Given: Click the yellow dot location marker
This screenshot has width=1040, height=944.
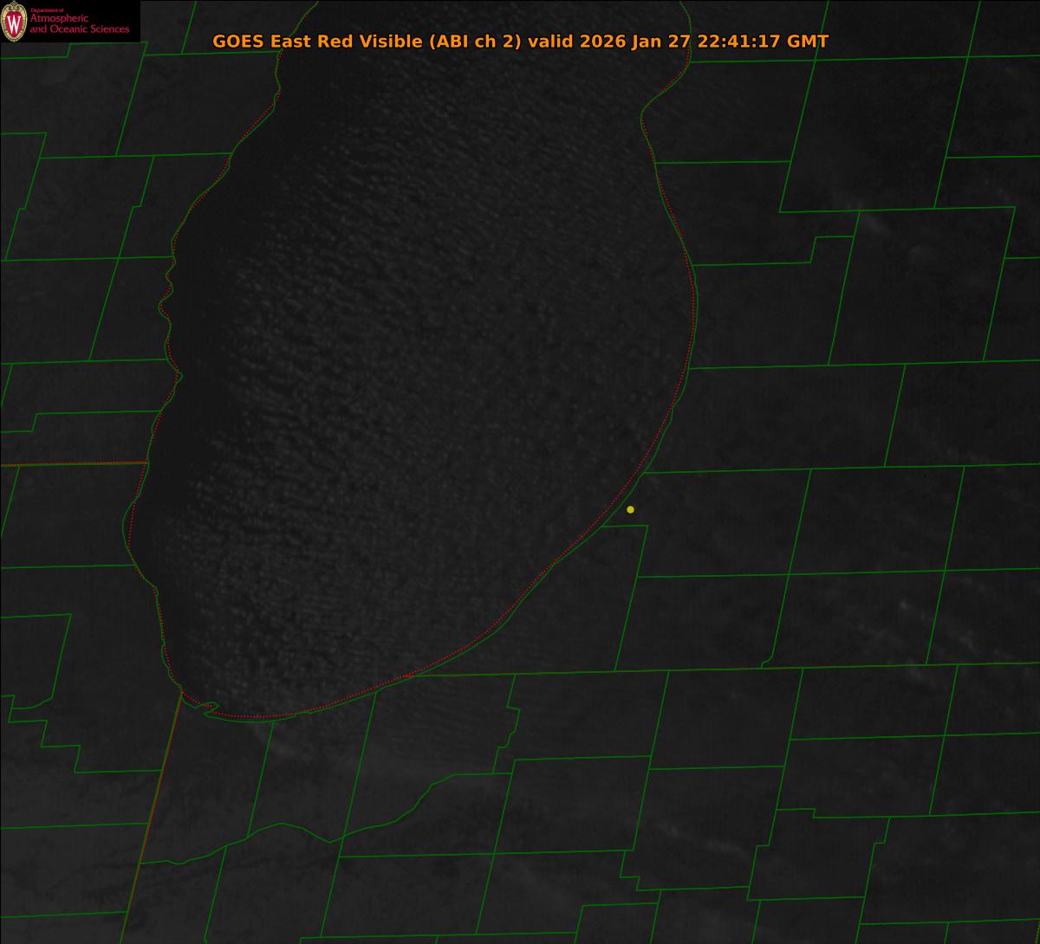Looking at the screenshot, I should click(630, 509).
